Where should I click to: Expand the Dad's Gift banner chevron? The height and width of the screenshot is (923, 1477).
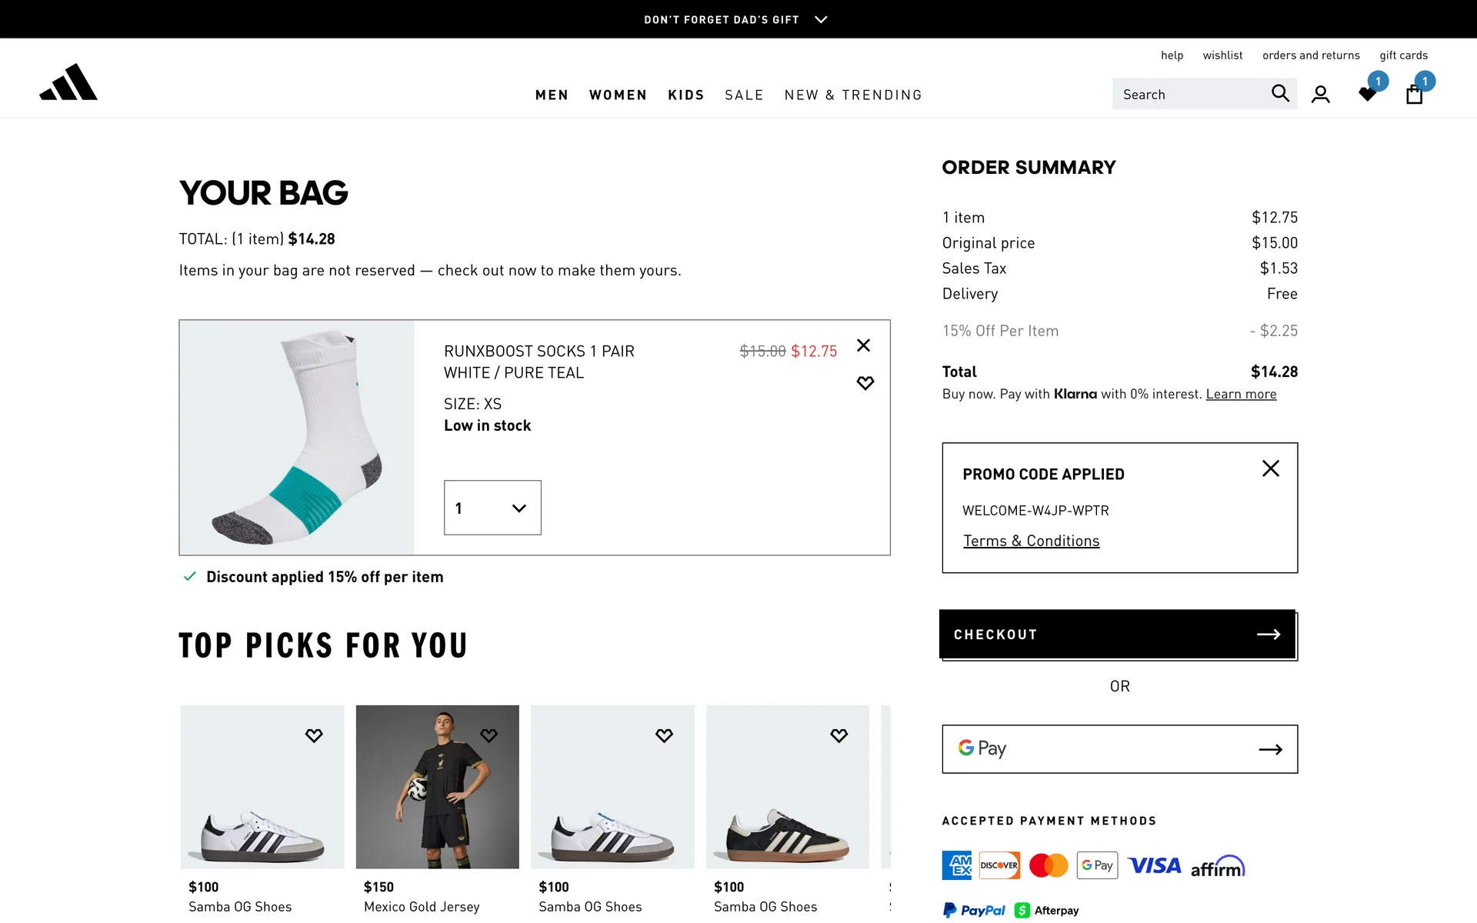(821, 19)
